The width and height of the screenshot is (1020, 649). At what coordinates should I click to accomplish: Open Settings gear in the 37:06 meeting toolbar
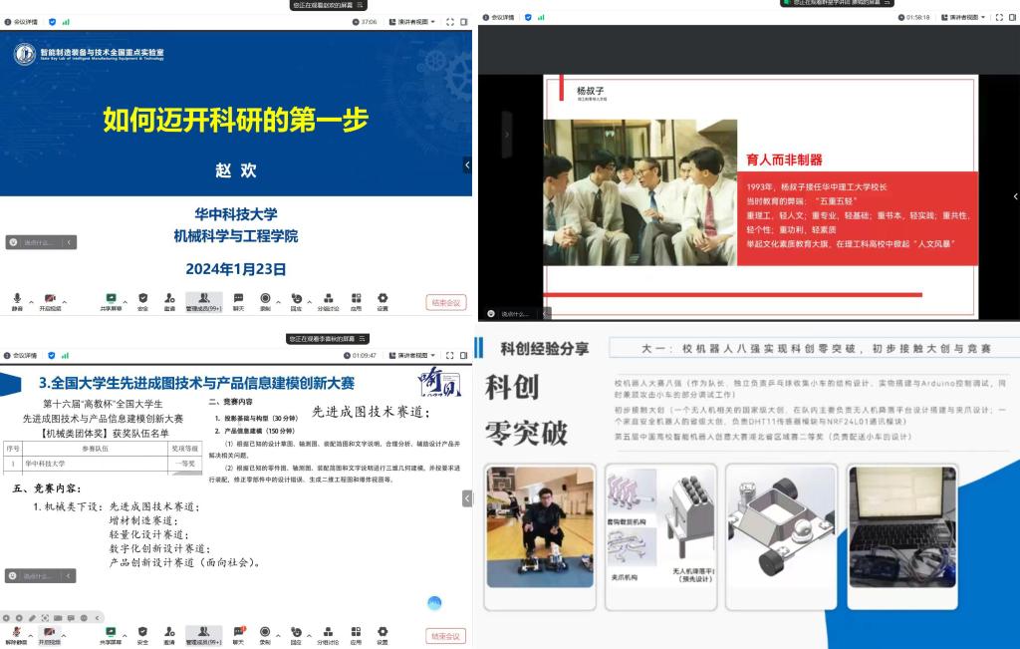tap(382, 299)
